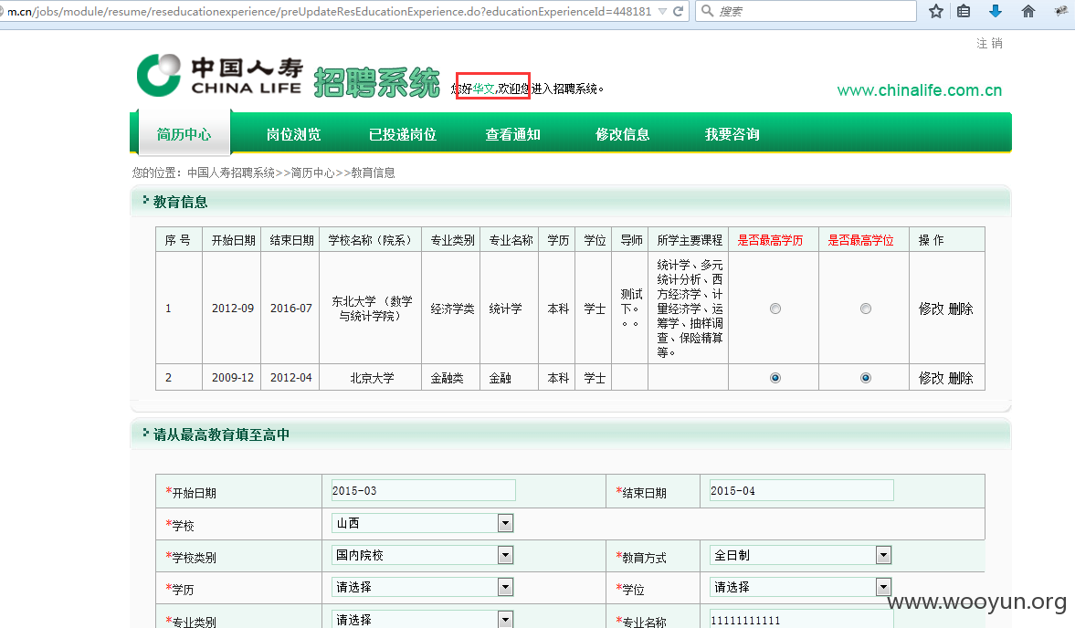Open the 专业类别 dropdown
The image size is (1075, 628).
coord(422,619)
